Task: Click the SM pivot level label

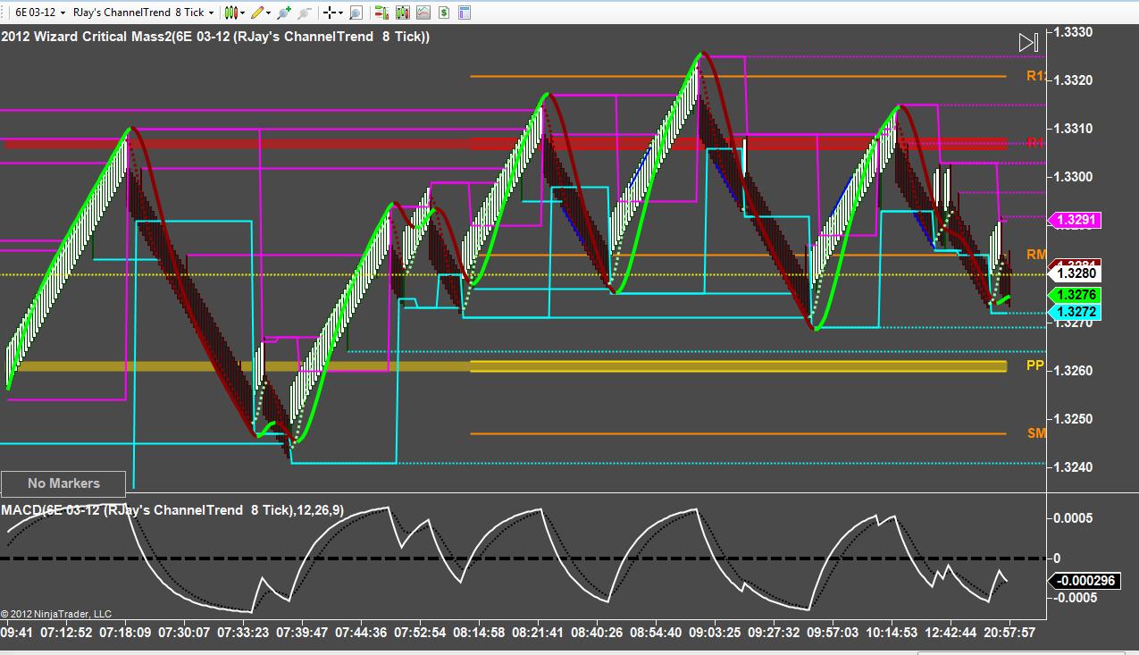Action: [x=1036, y=433]
